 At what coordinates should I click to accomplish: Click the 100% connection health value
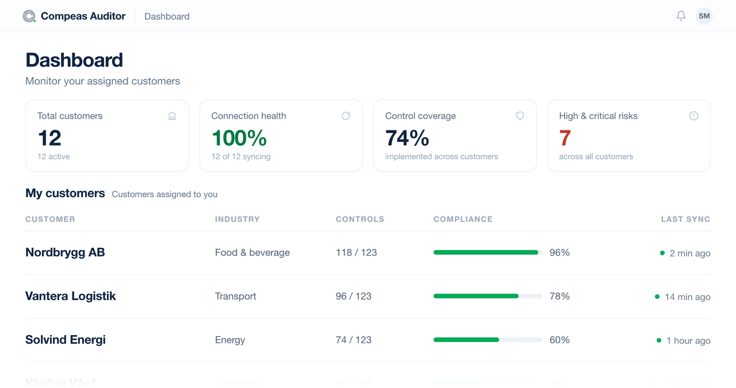coord(239,138)
